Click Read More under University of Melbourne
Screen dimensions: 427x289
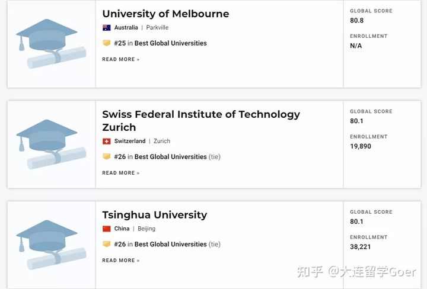120,59
